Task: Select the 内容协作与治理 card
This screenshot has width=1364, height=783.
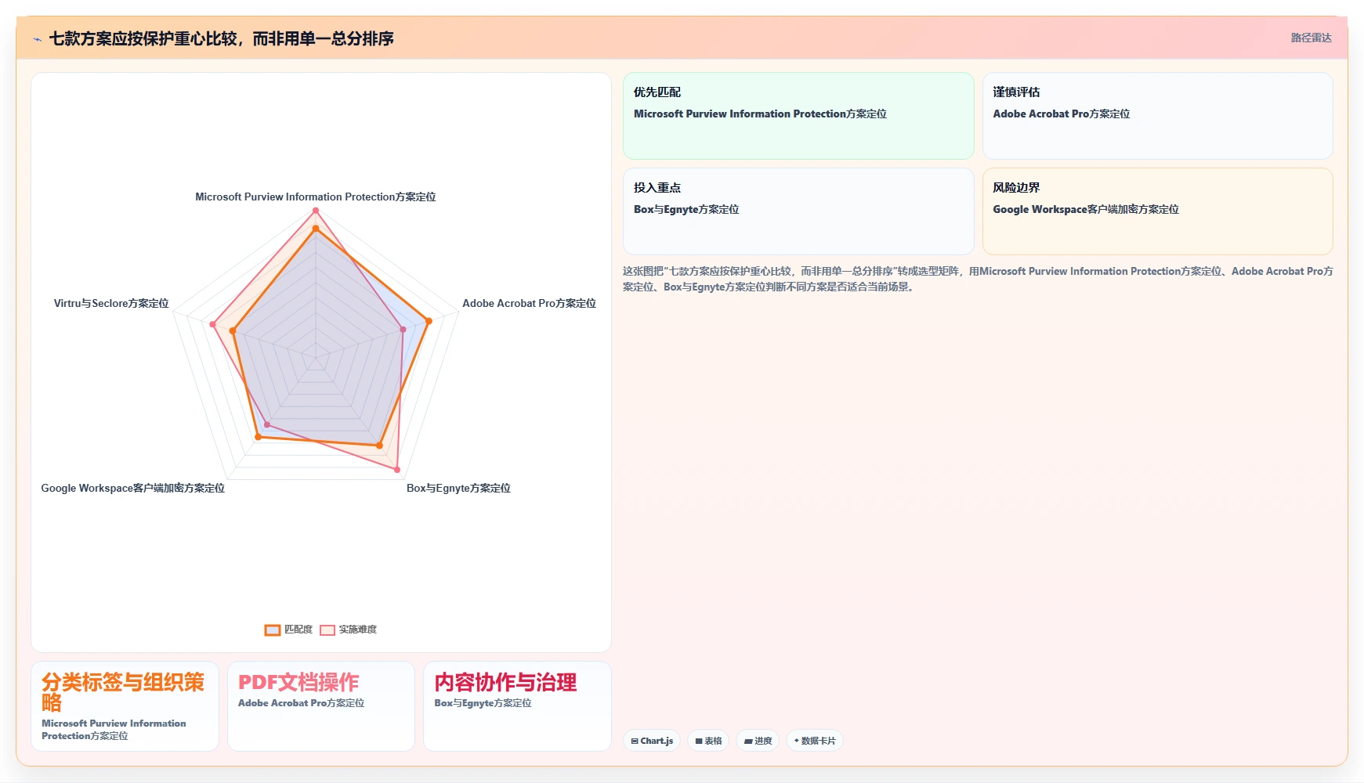Action: point(517,706)
